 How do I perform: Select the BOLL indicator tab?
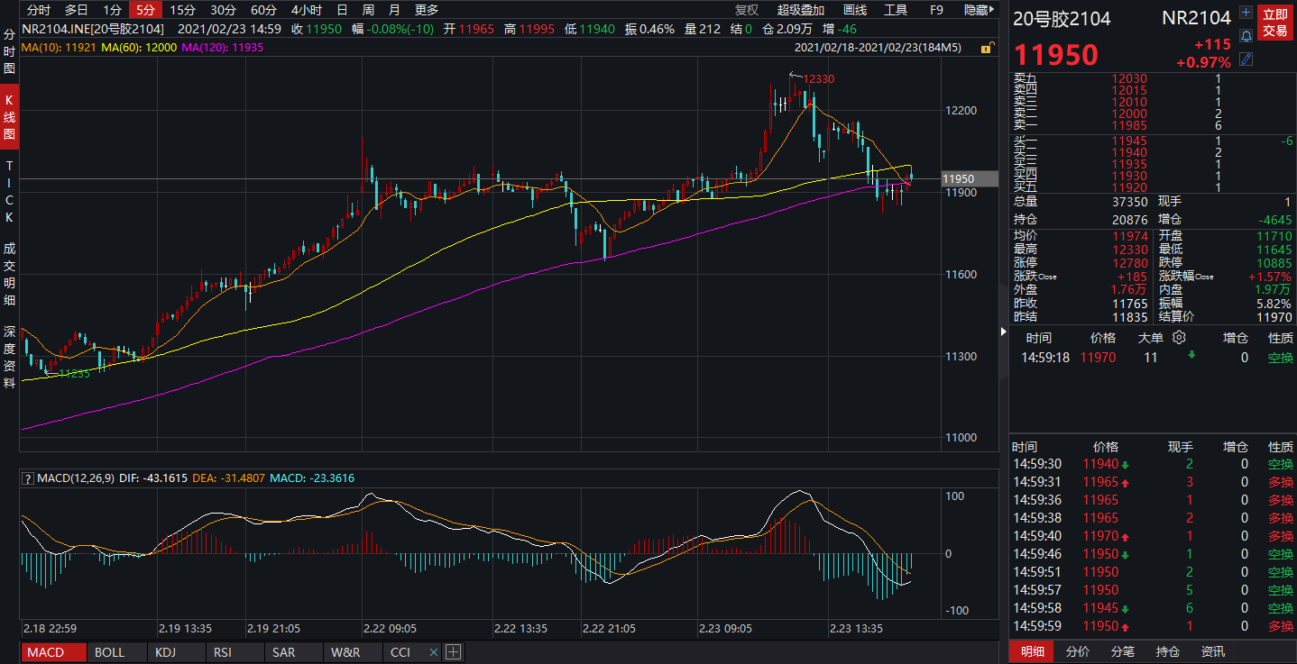coord(117,652)
